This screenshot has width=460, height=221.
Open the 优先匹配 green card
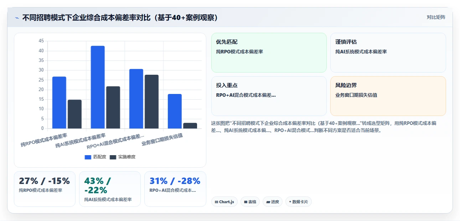coord(269,53)
